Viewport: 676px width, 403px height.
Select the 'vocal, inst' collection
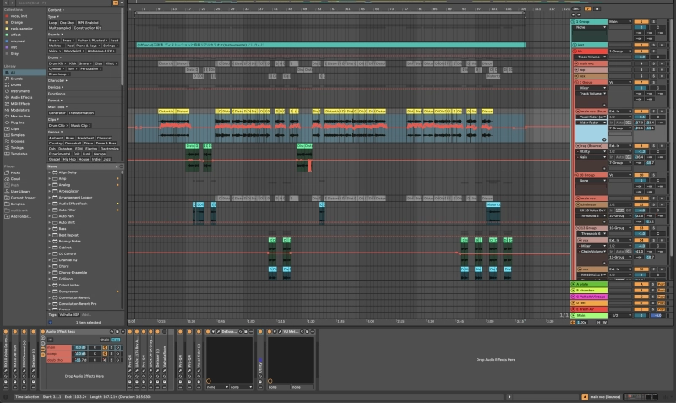(19, 15)
